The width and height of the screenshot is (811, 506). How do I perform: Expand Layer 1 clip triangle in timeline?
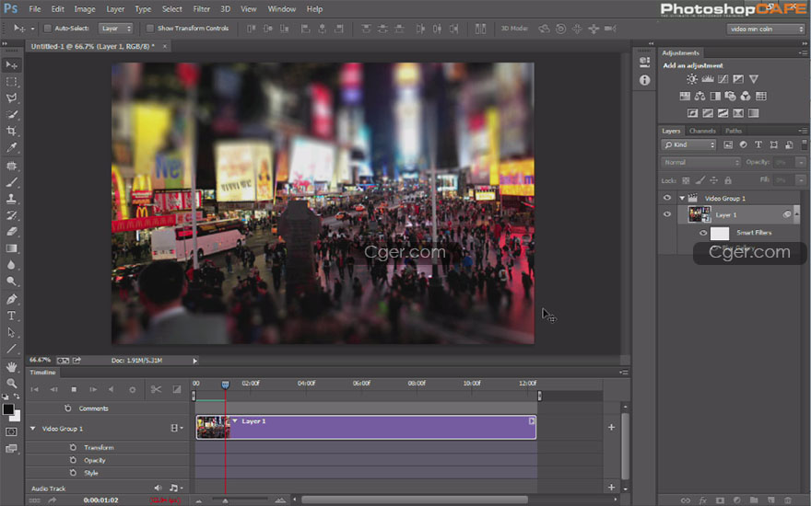tap(235, 421)
